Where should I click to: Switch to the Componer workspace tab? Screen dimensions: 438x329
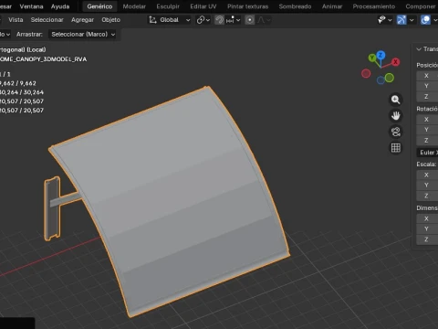click(421, 6)
